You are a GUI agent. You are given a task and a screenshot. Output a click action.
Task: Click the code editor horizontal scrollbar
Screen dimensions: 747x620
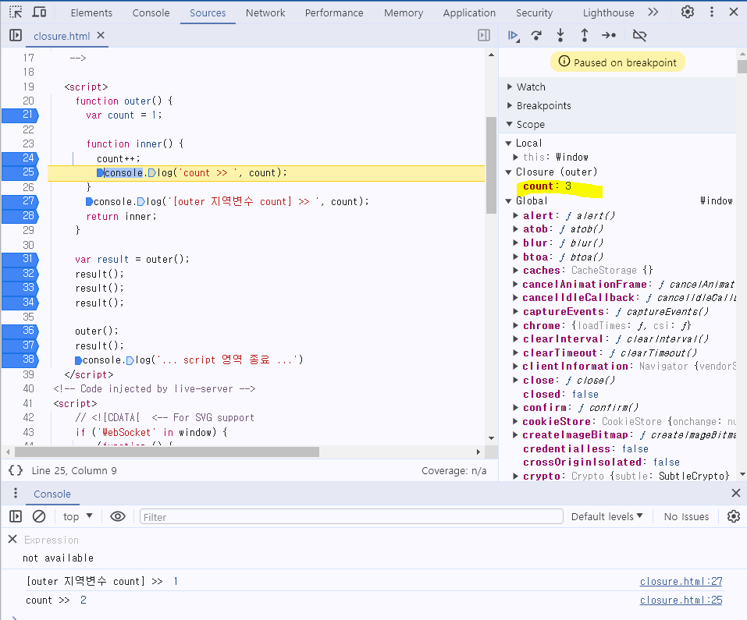tap(167, 452)
